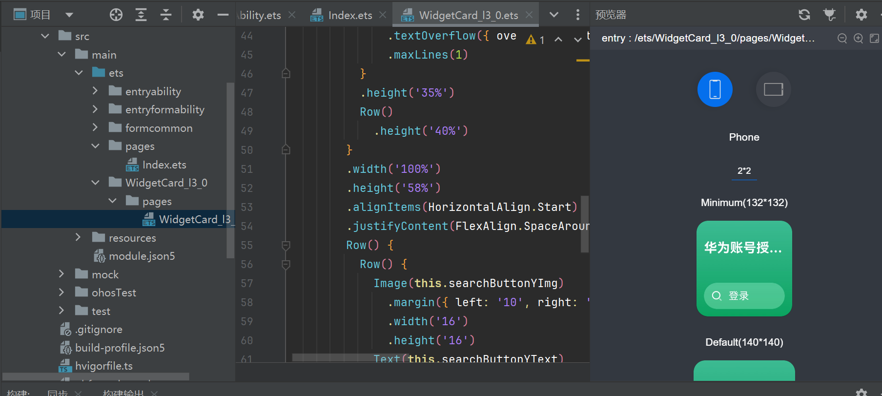The height and width of the screenshot is (396, 882).
Task: Open module.json5 file
Action: point(134,256)
